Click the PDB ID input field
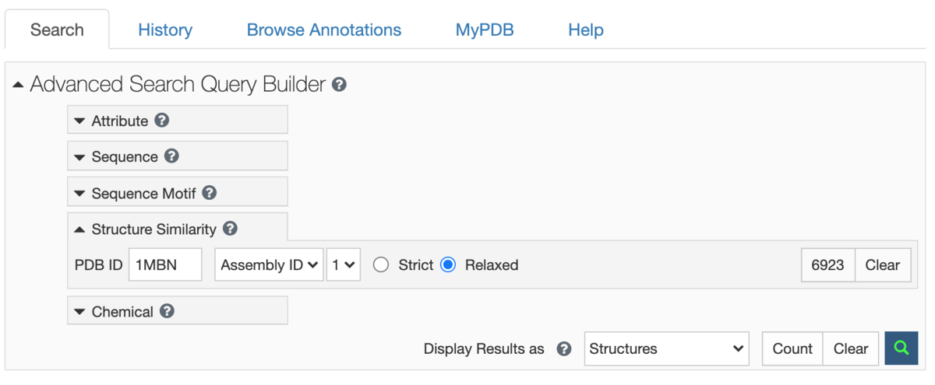The height and width of the screenshot is (385, 935). pos(165,265)
